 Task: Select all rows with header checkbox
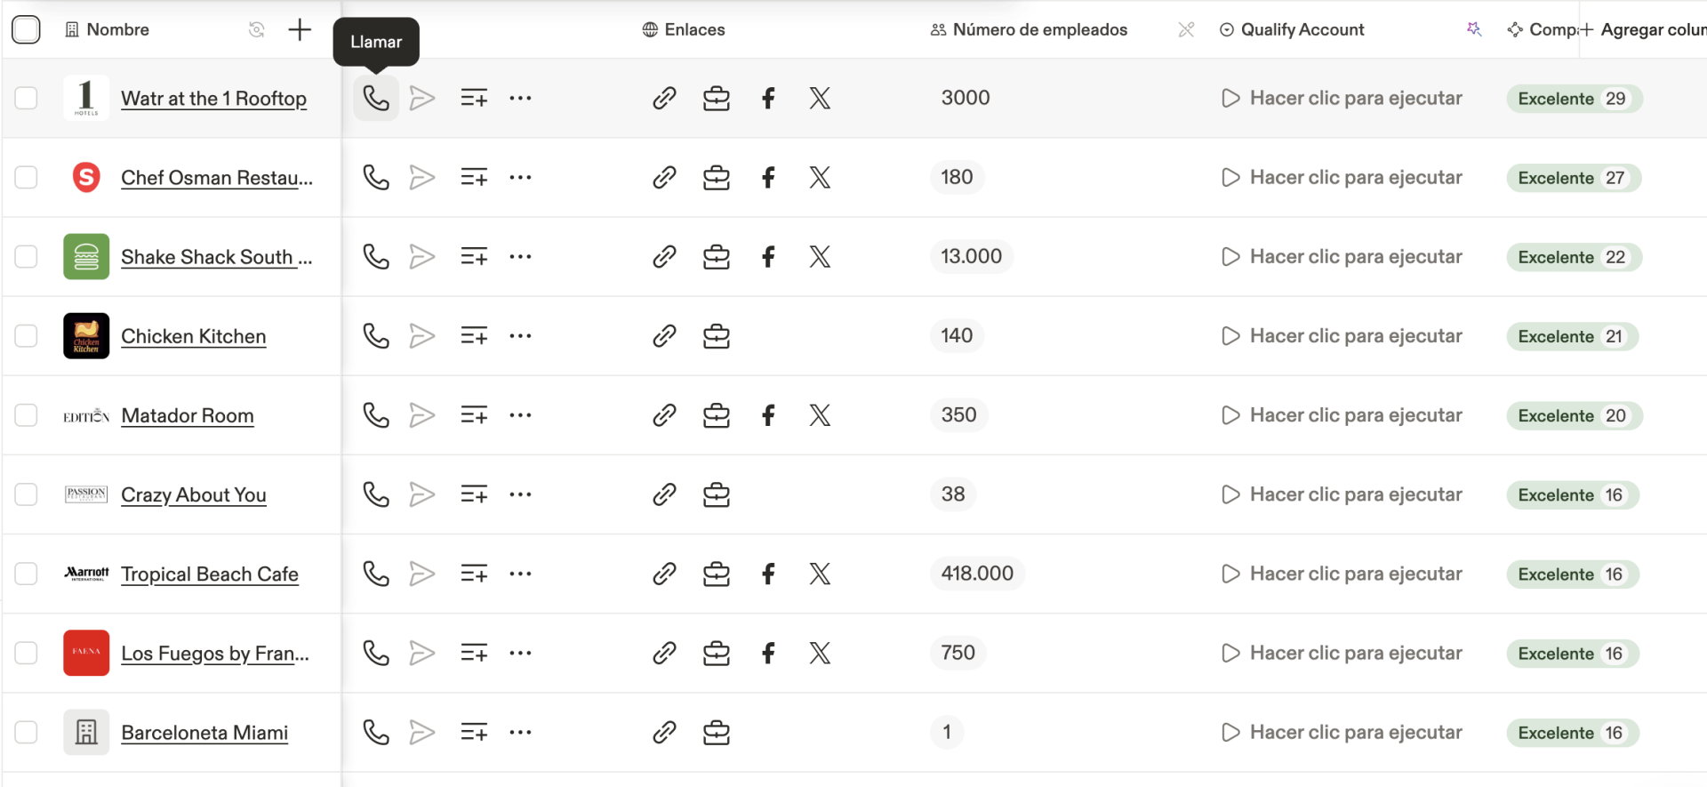(26, 29)
